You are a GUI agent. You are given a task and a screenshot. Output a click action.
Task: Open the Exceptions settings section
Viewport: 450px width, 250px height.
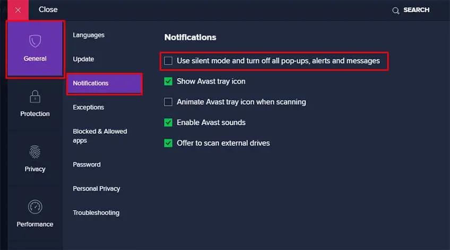(88, 107)
